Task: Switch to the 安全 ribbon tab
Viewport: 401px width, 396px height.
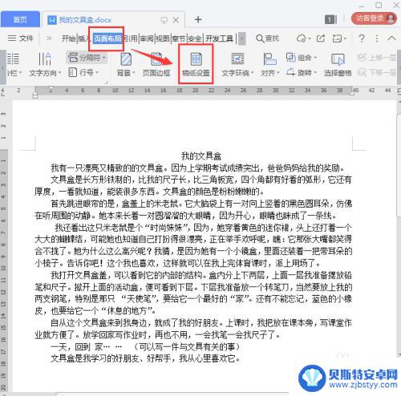Action: 195,38
